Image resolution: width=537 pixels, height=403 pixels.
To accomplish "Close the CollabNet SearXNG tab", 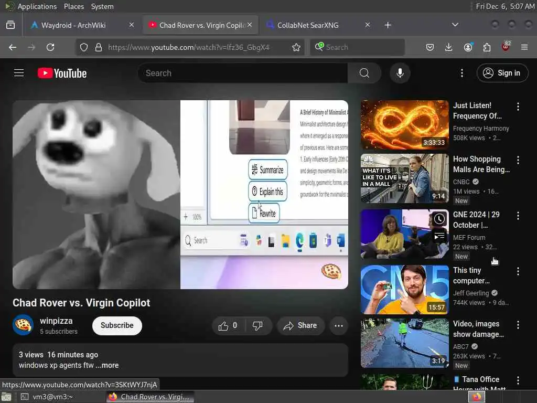I will pos(368,25).
